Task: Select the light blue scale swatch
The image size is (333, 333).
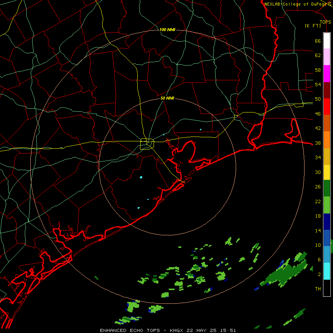Action: (327, 255)
